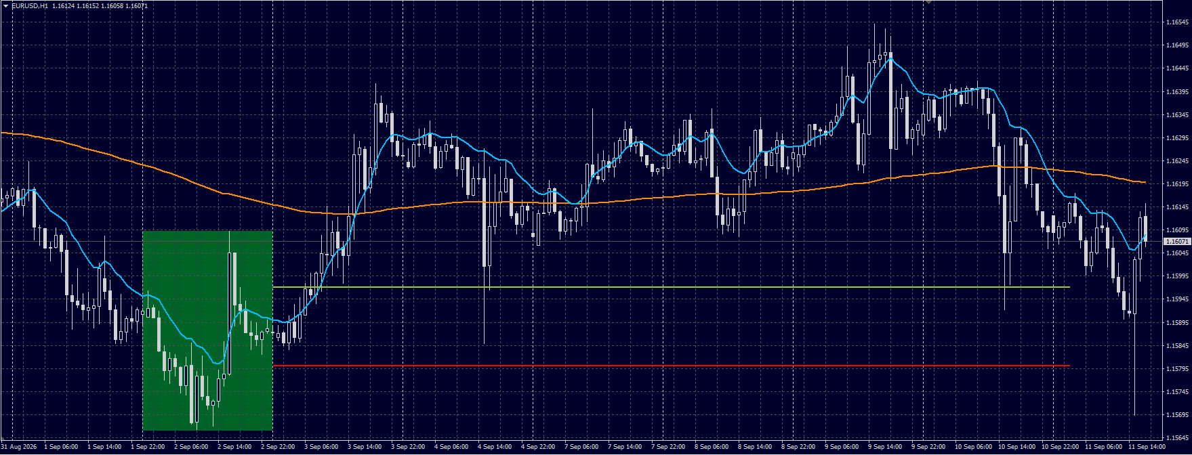Click the 31 Aug 2026 date label
Image resolution: width=1192 pixels, height=455 pixels.
coord(18,447)
